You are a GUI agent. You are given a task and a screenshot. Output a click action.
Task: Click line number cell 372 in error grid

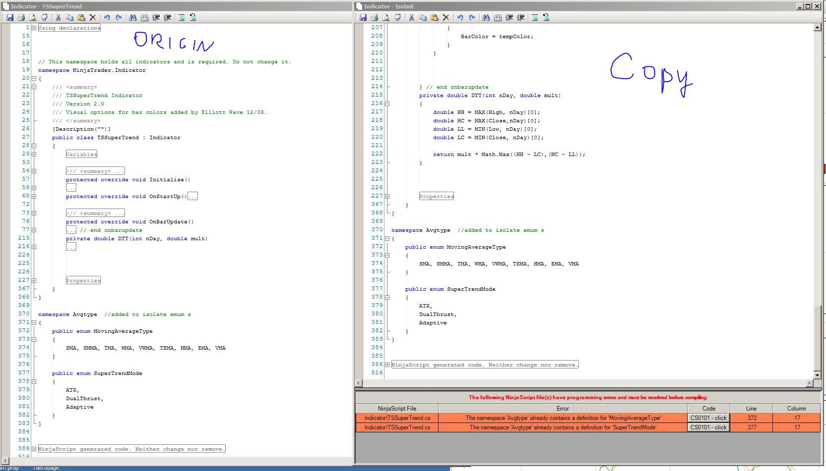tap(752, 418)
